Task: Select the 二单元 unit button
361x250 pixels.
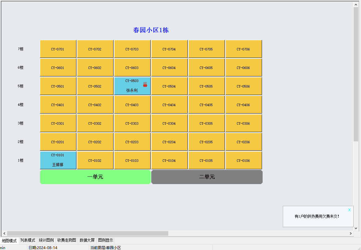Action: (207, 177)
